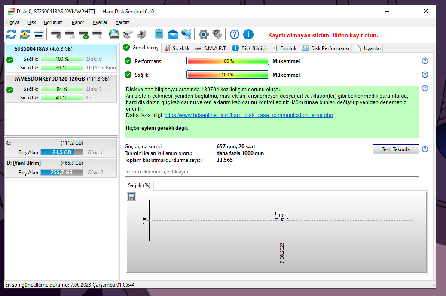Click help icon beside Performans bar
The width and height of the screenshot is (446, 296).
point(425,61)
